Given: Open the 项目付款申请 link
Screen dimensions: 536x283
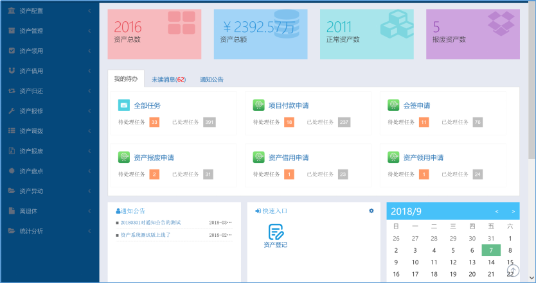Looking at the screenshot, I should point(289,105).
